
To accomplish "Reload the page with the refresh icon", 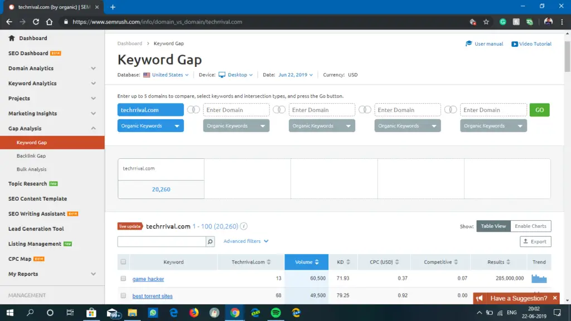I will click(x=36, y=22).
